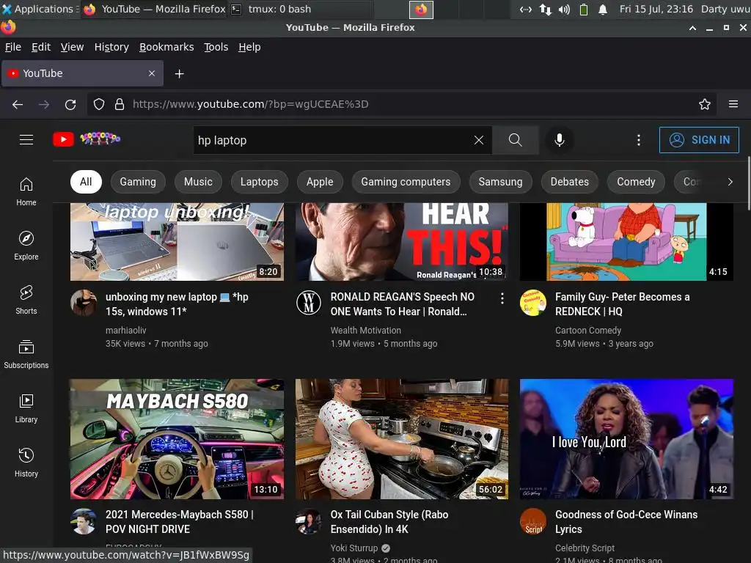The width and height of the screenshot is (751, 563).
Task: Click the network connection tray icon
Action: 545,9
